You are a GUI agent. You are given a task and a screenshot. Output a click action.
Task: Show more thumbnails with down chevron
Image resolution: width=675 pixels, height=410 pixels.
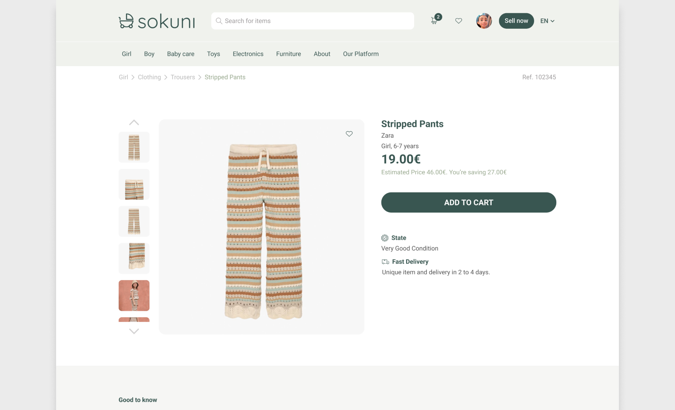pos(134,331)
